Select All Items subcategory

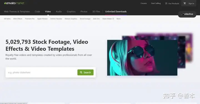7,19
